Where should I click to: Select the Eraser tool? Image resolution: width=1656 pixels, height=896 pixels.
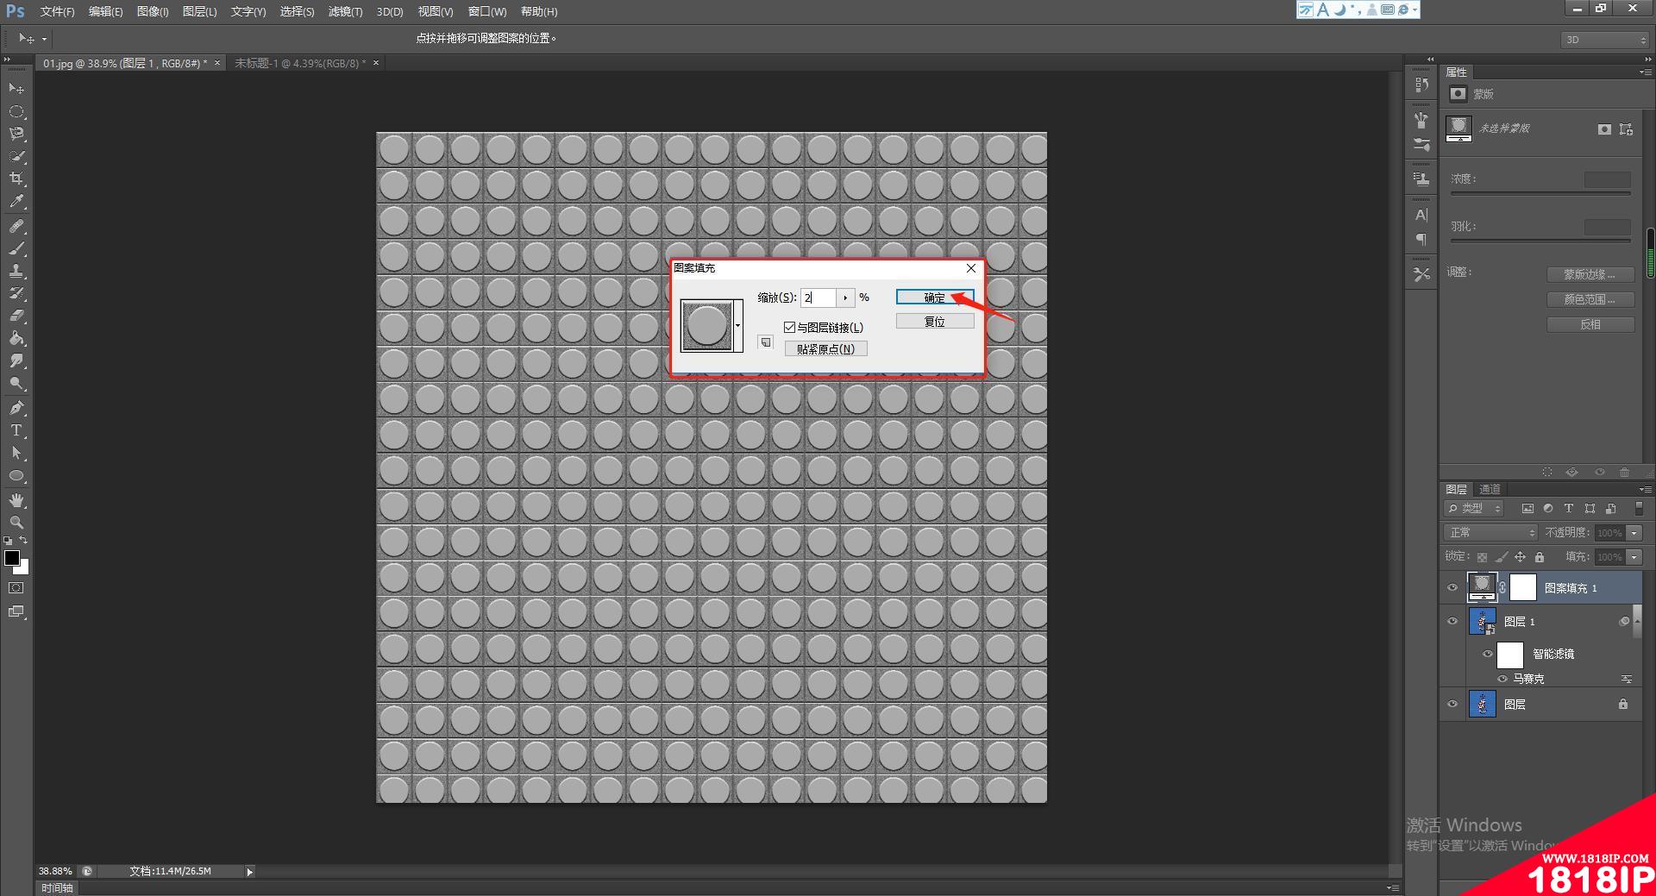click(16, 316)
